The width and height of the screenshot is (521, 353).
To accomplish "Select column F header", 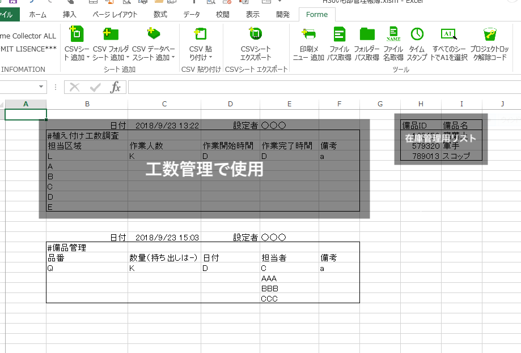I will tap(339, 104).
